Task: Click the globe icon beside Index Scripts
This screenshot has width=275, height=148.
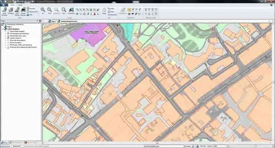Action: coord(28,15)
